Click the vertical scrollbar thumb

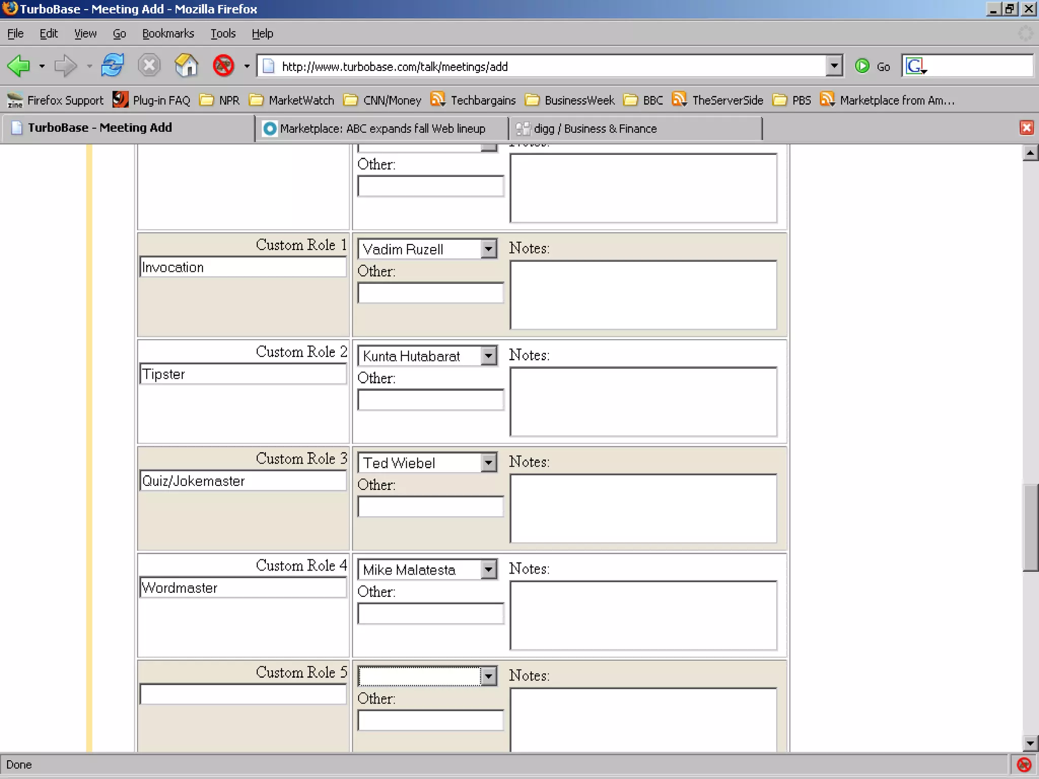point(1030,527)
